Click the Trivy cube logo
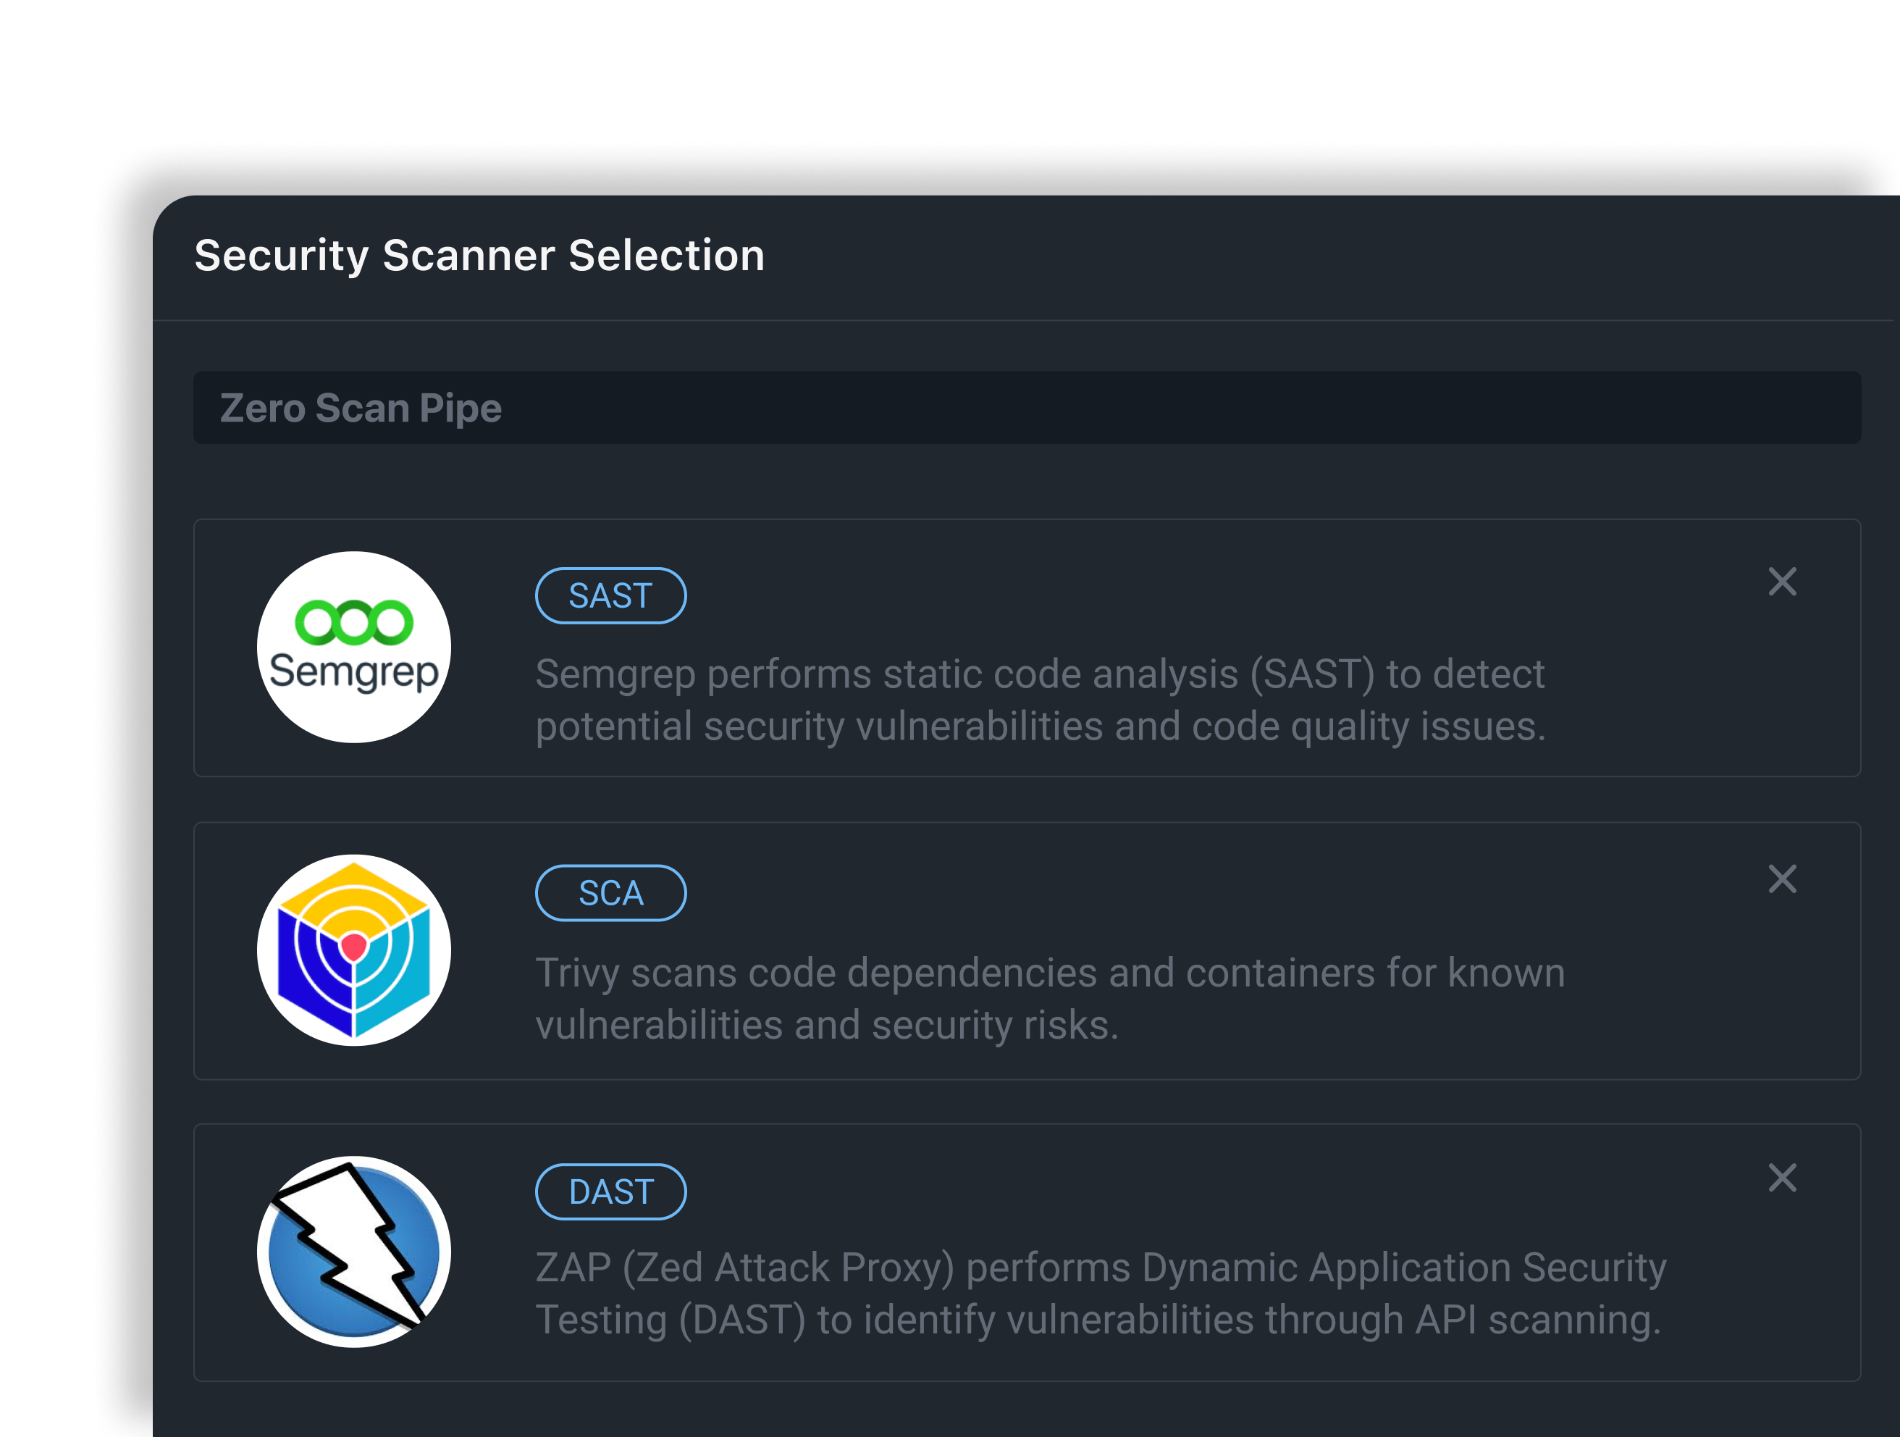The height and width of the screenshot is (1437, 1900). [353, 950]
